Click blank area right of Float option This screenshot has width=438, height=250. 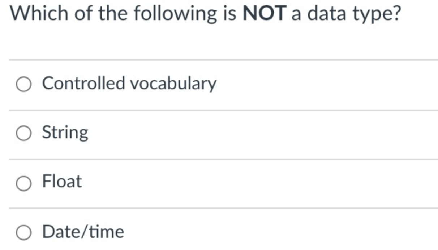260,183
